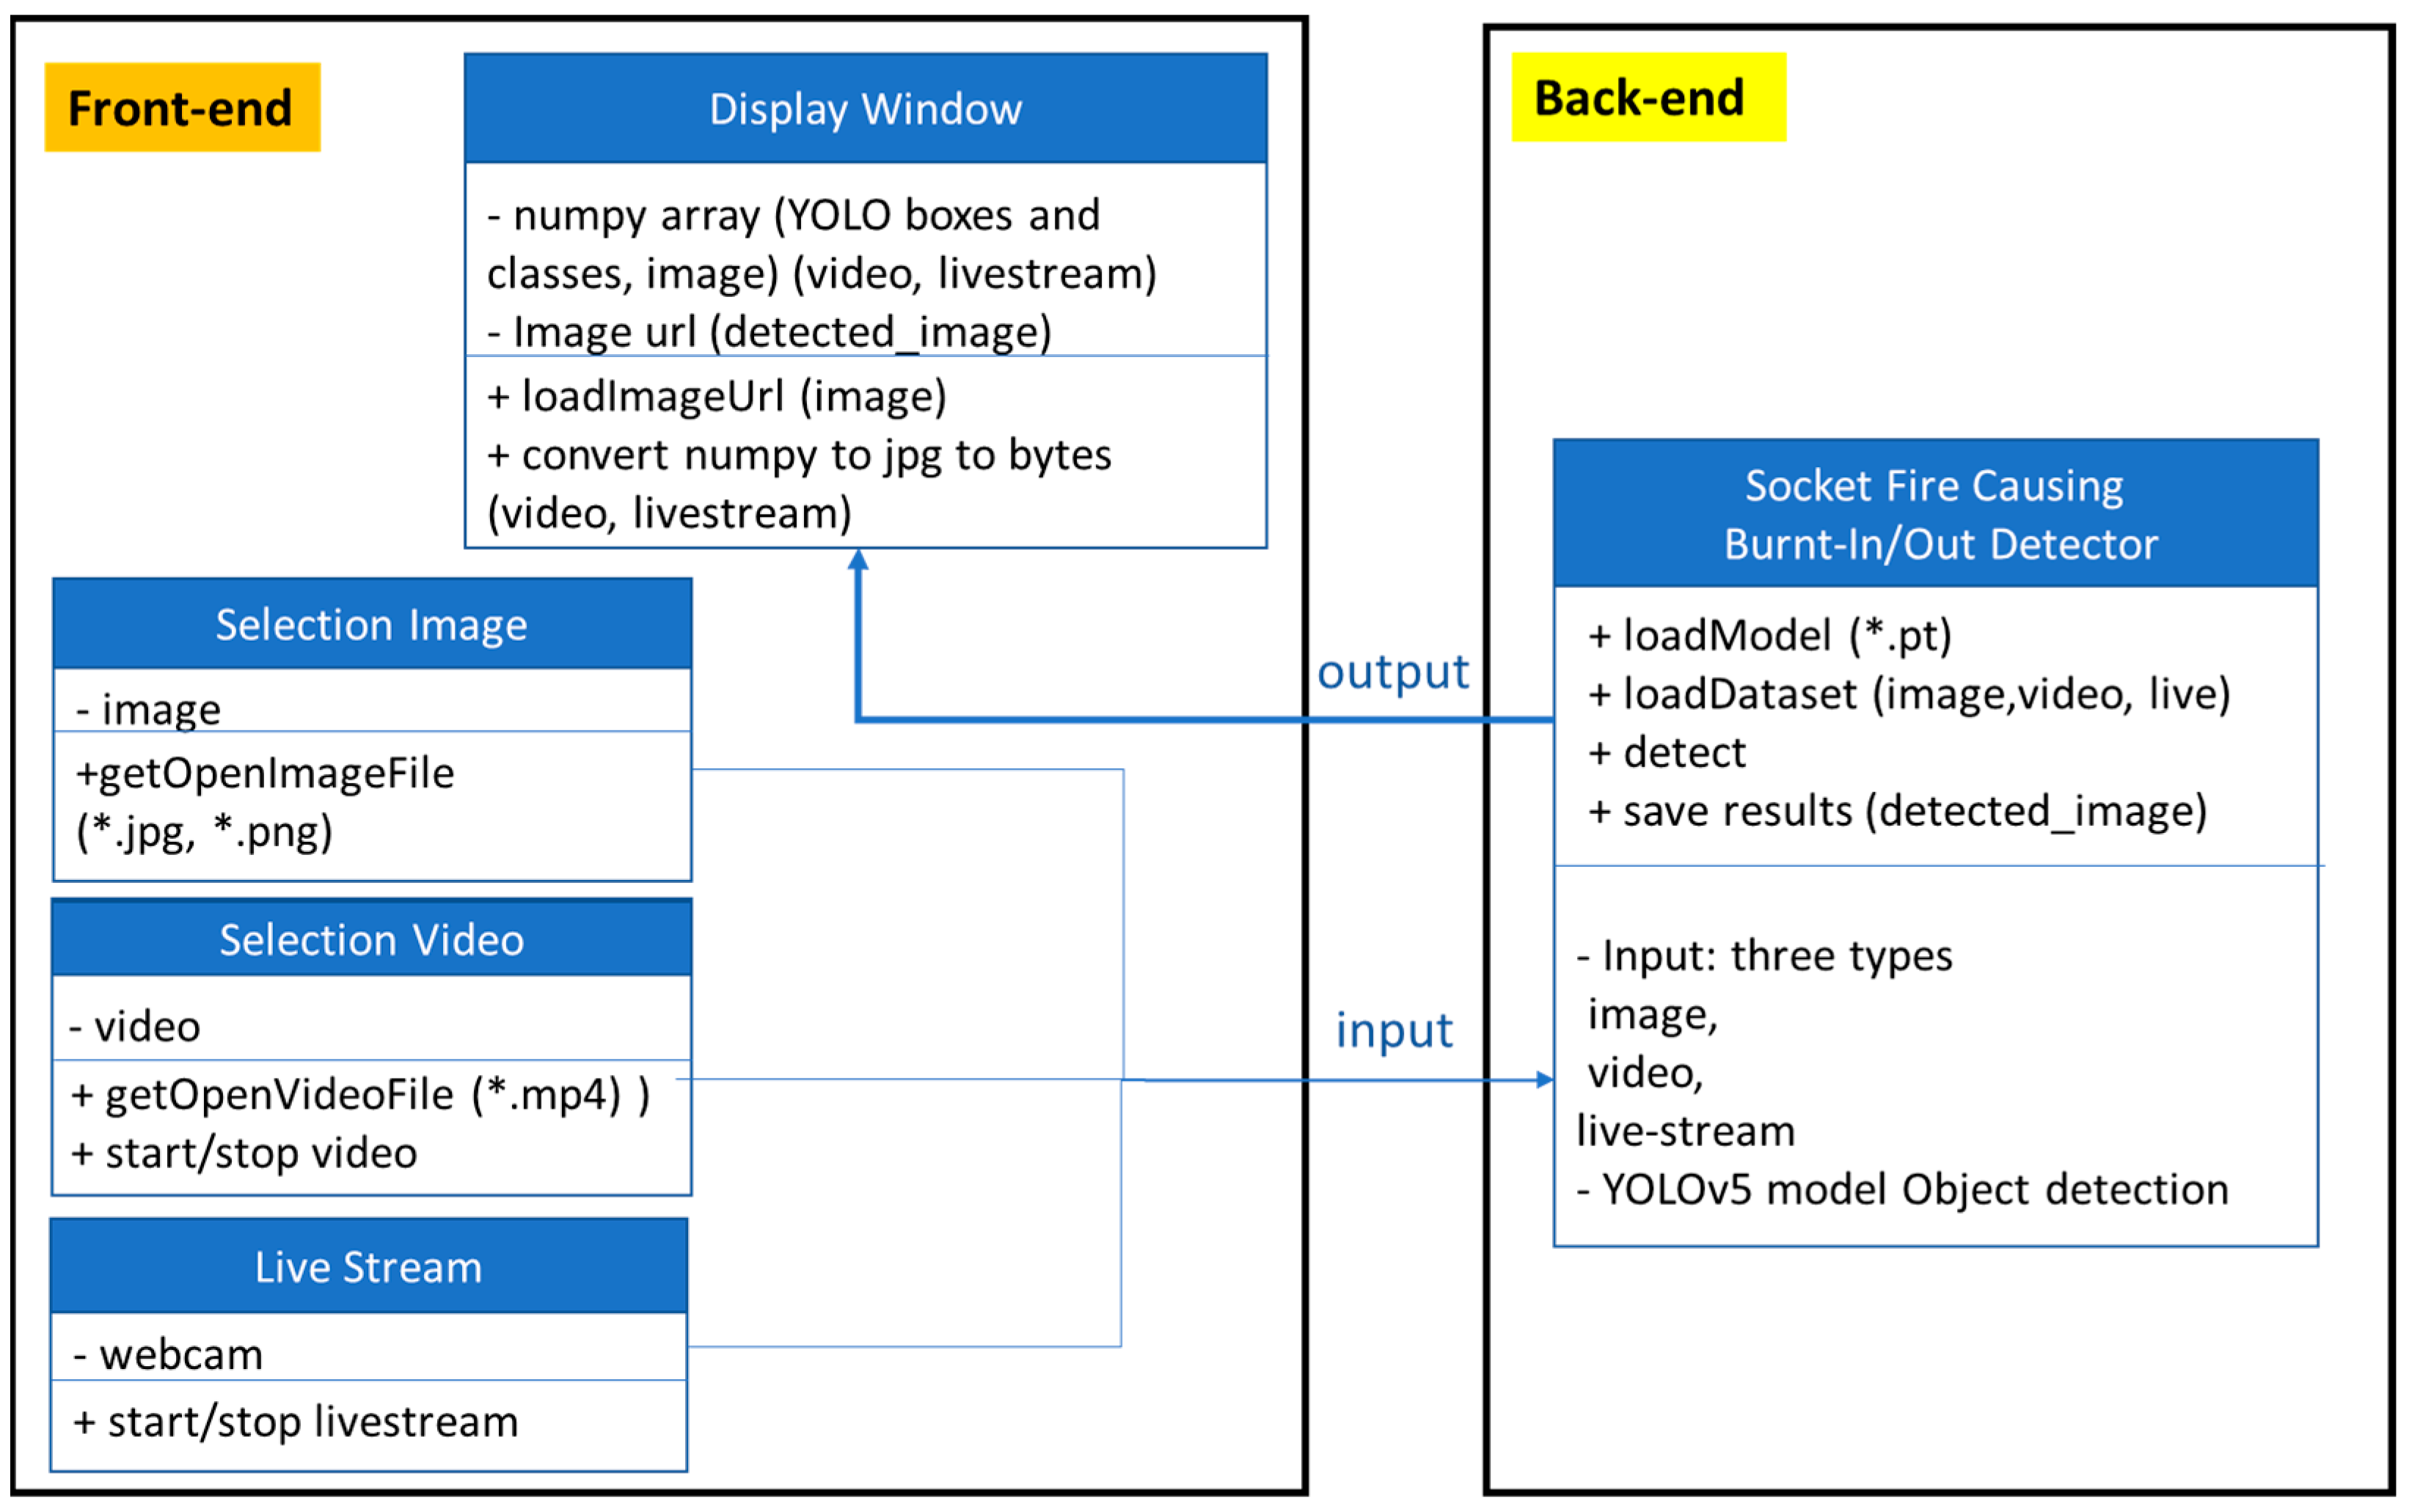Click the Selection Video header

(371, 939)
